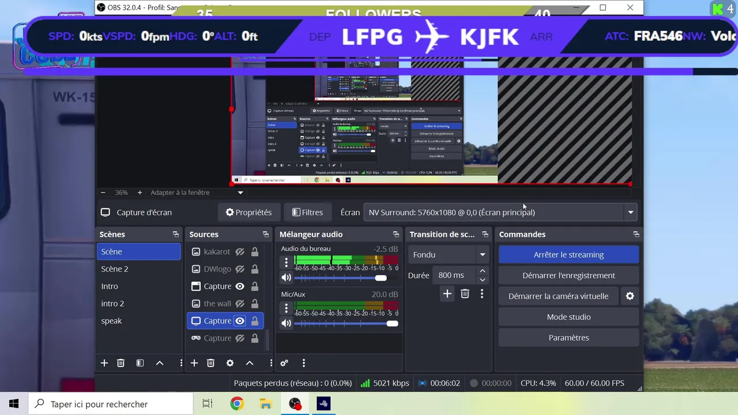Image resolution: width=738 pixels, height=415 pixels.
Task: Open Filtres for selected source
Action: (307, 212)
